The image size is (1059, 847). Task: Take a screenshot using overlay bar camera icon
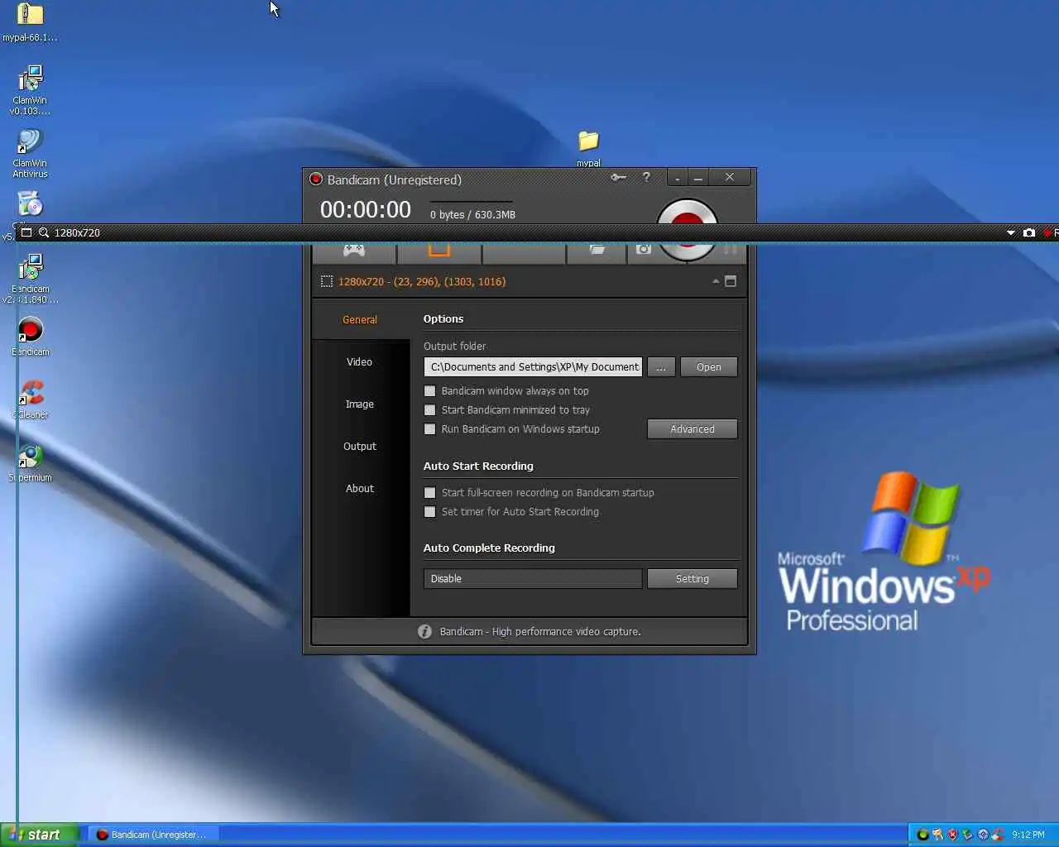click(1029, 232)
